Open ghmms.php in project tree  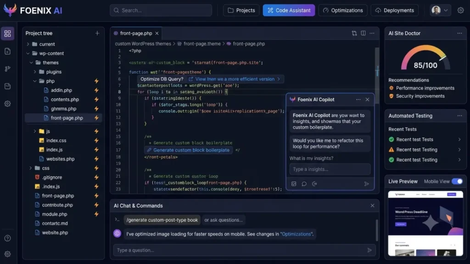click(x=63, y=109)
